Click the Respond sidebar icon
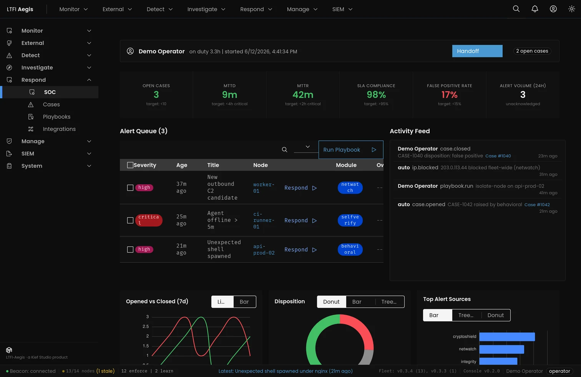Image resolution: width=581 pixels, height=377 pixels. pos(9,80)
